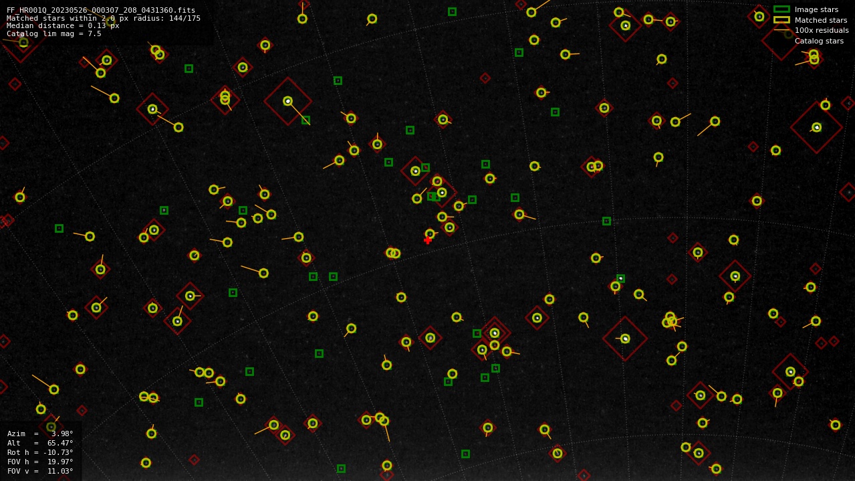
Task: Click the 'Alt = 65.47°' readout
Action: [x=40, y=443]
